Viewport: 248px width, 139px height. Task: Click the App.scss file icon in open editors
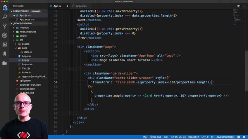[x=17, y=20]
